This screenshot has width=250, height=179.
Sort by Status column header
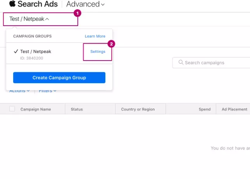(77, 109)
